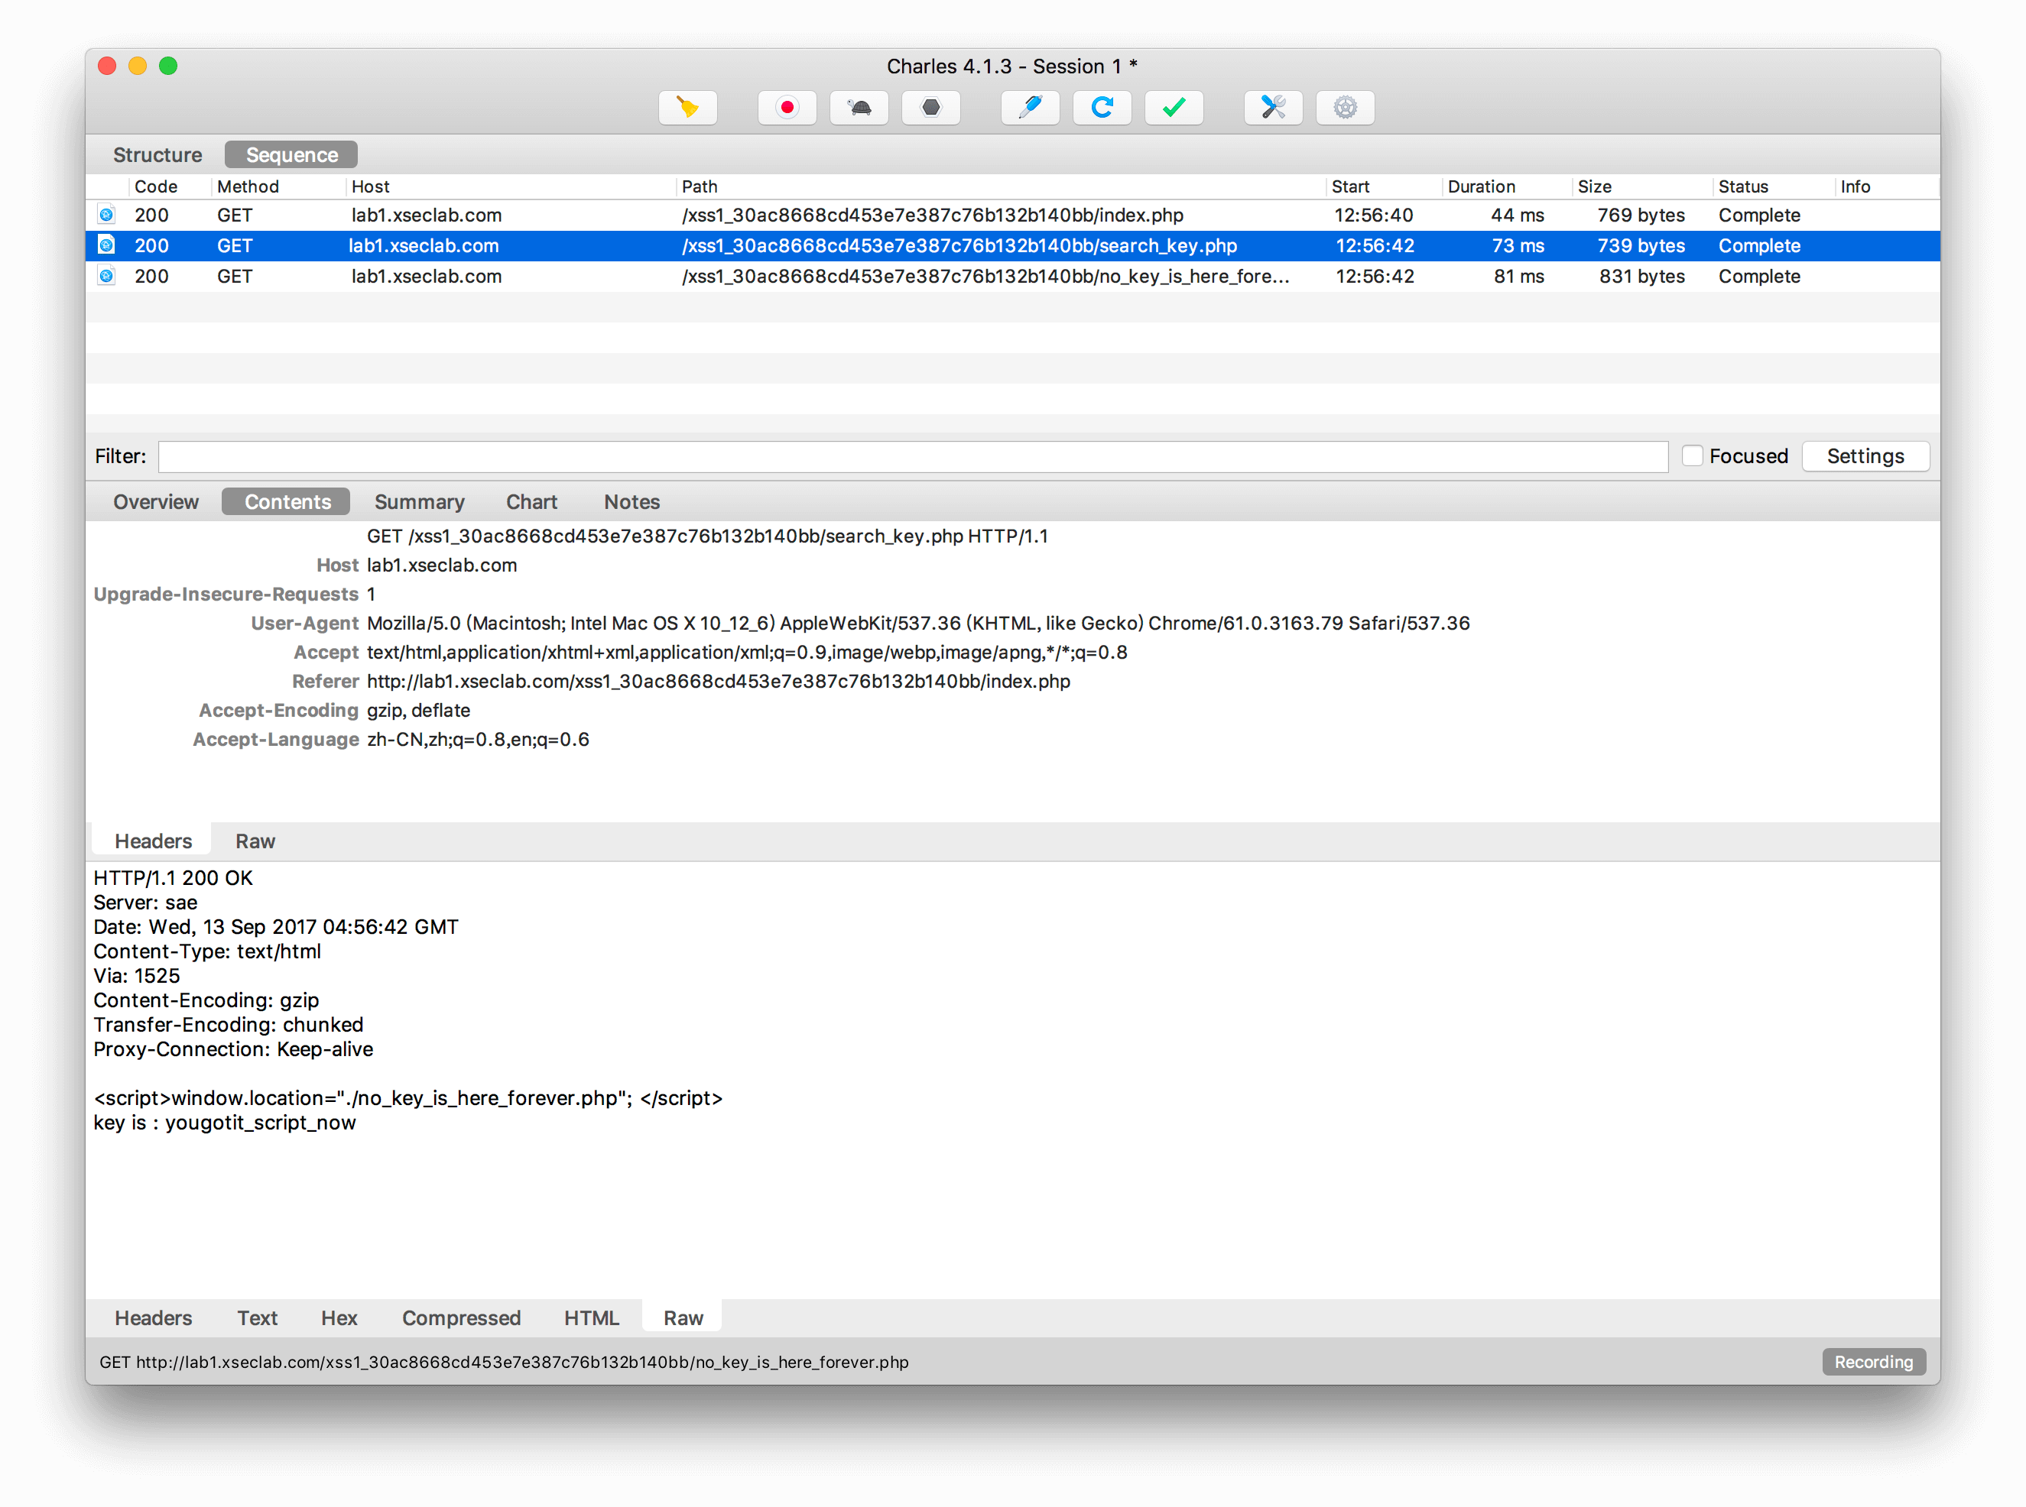
Task: Click the '12:56:40' start time cell
Action: click(1374, 216)
